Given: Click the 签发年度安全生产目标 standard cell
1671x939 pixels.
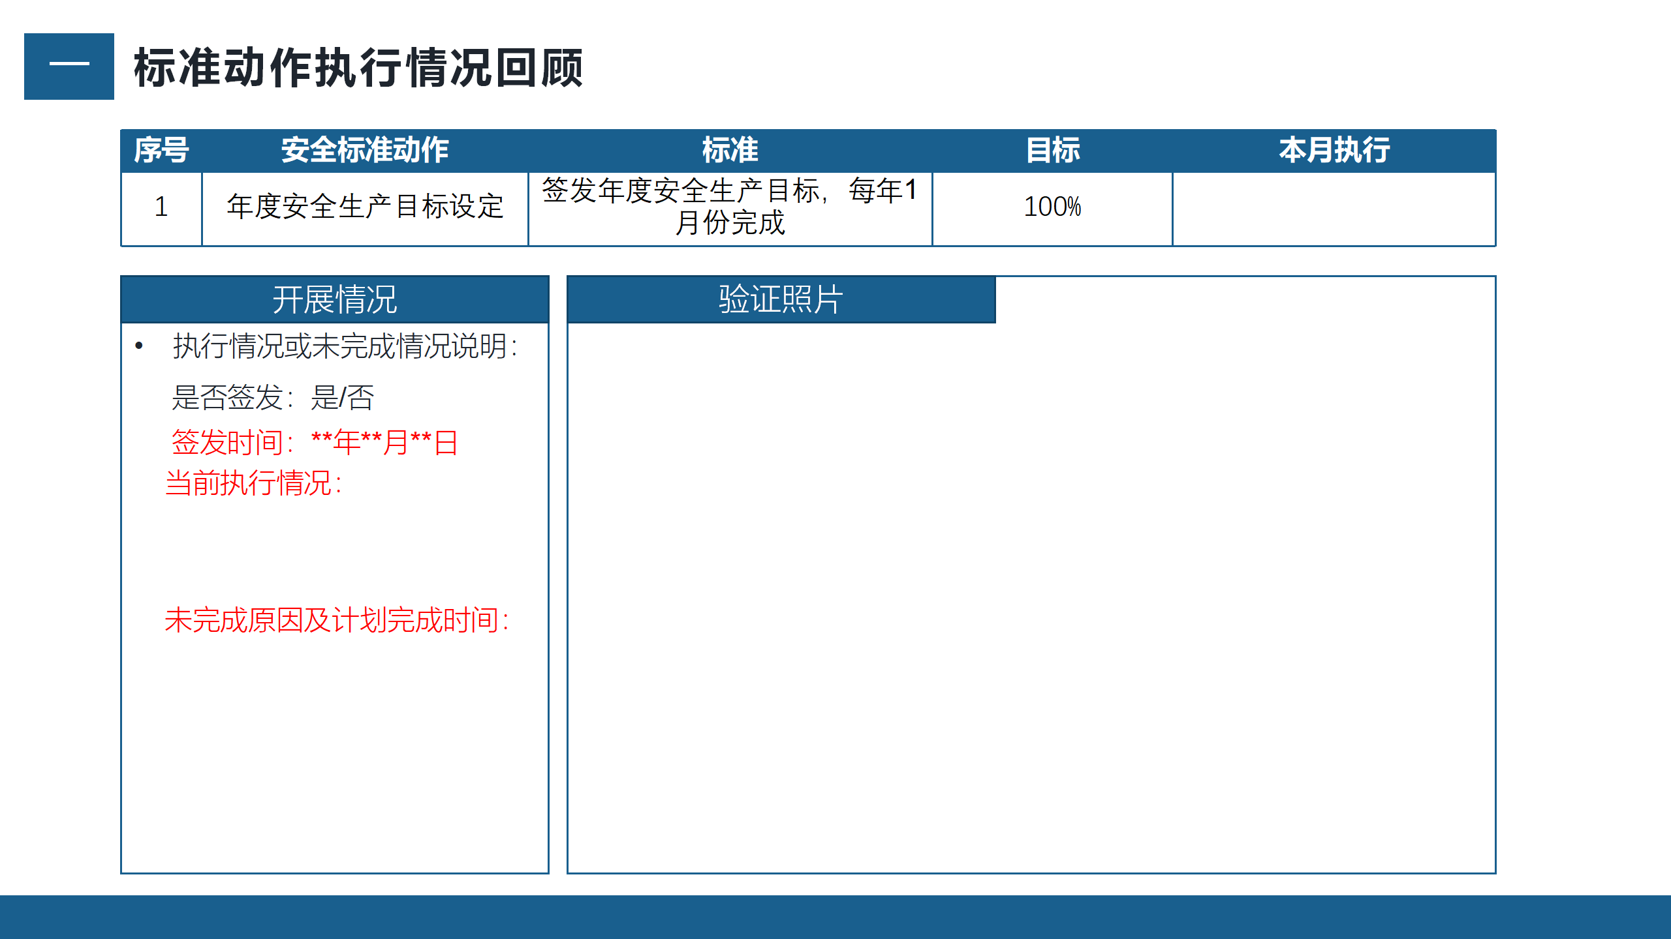Looking at the screenshot, I should [x=730, y=208].
